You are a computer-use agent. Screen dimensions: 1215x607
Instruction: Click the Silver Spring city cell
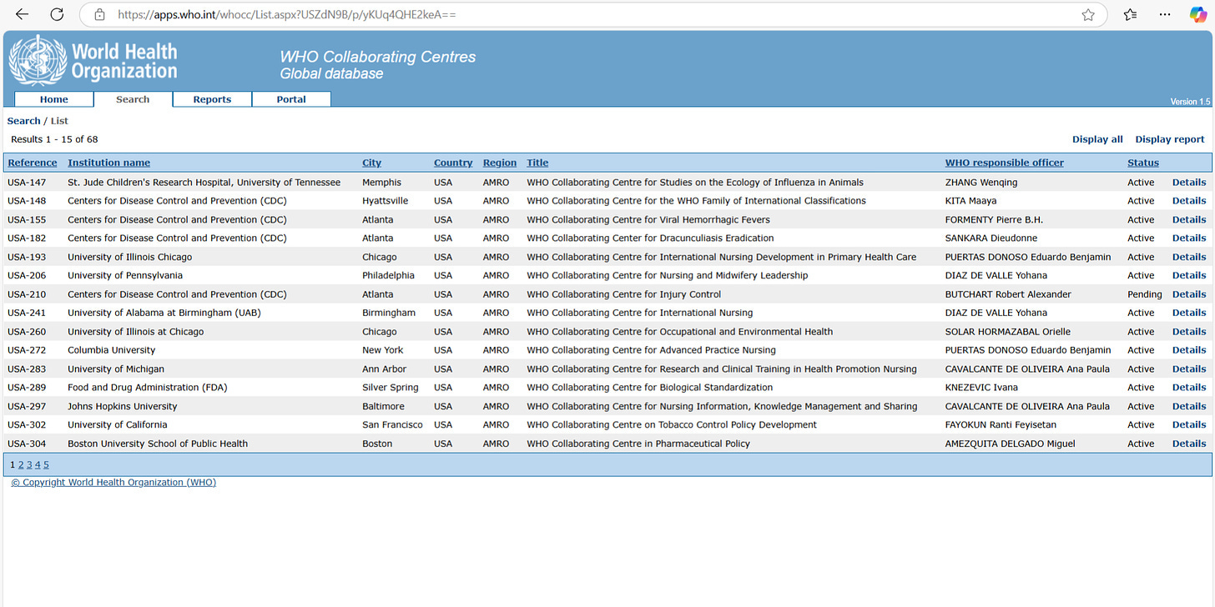coord(391,388)
